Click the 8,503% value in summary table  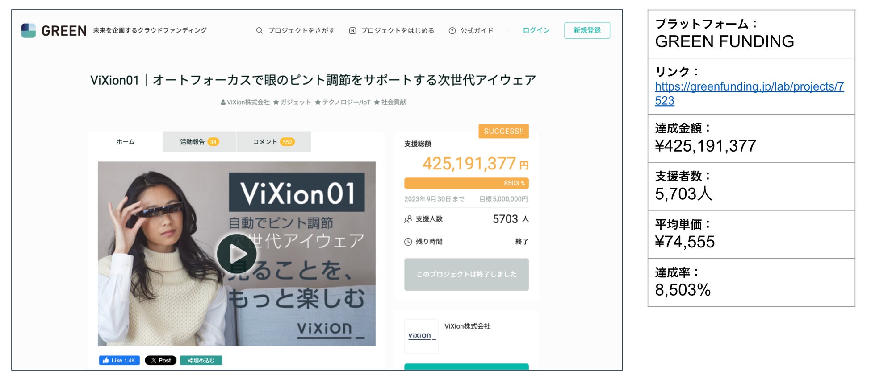coord(683,290)
